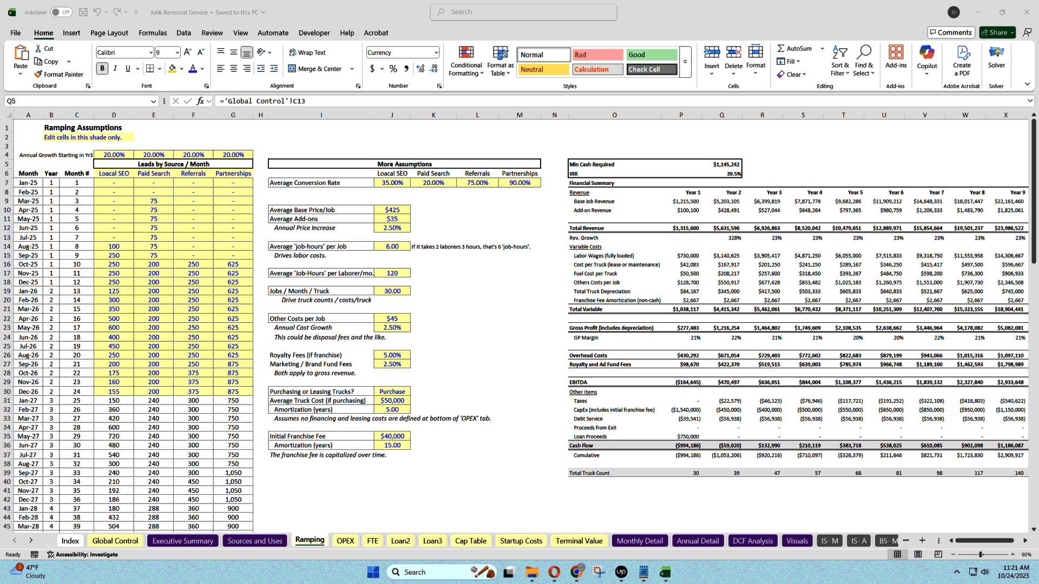Screen dimensions: 1039x584
Task: Open Sort & Filter options
Action: [839, 61]
